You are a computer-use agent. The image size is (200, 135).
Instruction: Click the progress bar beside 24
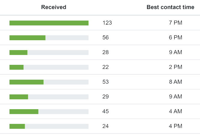pos(49,126)
